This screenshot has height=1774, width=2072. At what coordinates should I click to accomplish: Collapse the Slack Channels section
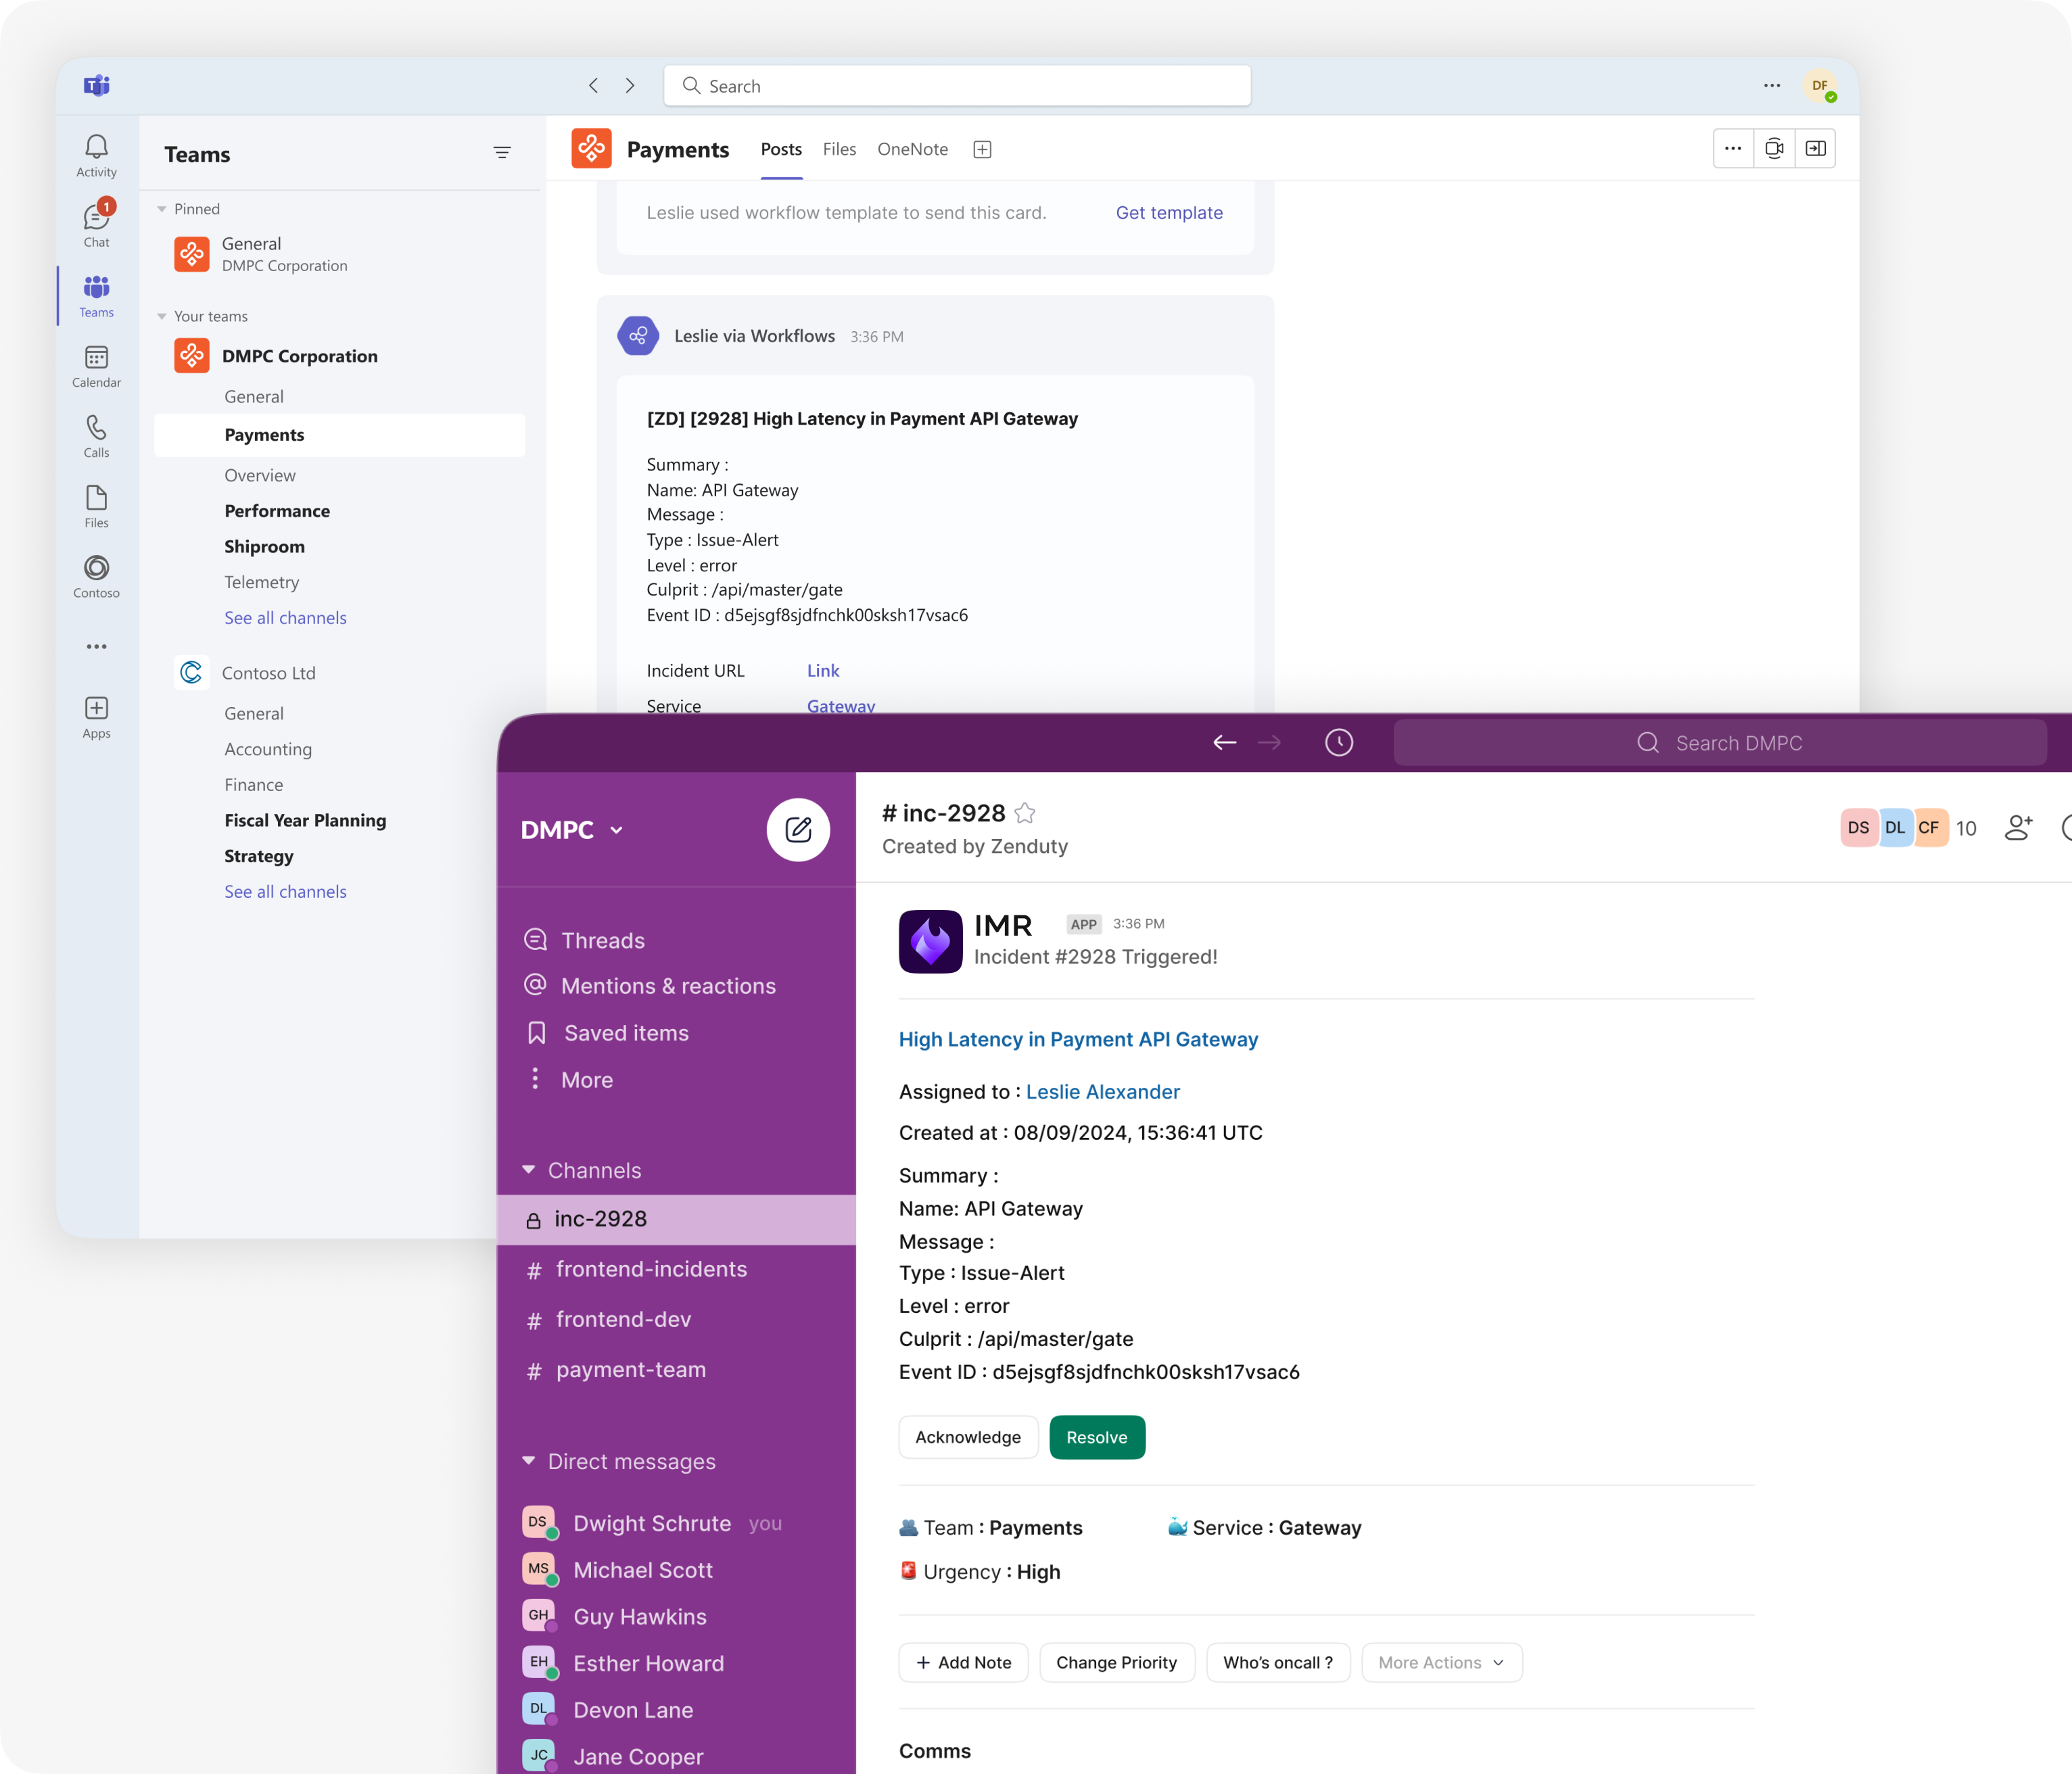click(x=529, y=1170)
